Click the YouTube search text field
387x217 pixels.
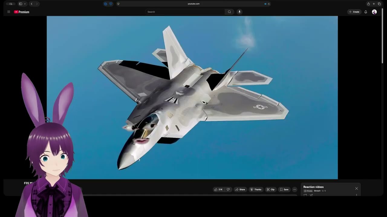(185, 12)
